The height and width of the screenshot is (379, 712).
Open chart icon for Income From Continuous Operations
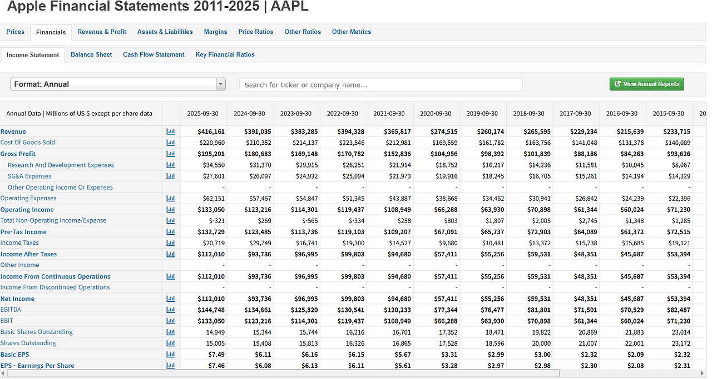pyautogui.click(x=171, y=276)
